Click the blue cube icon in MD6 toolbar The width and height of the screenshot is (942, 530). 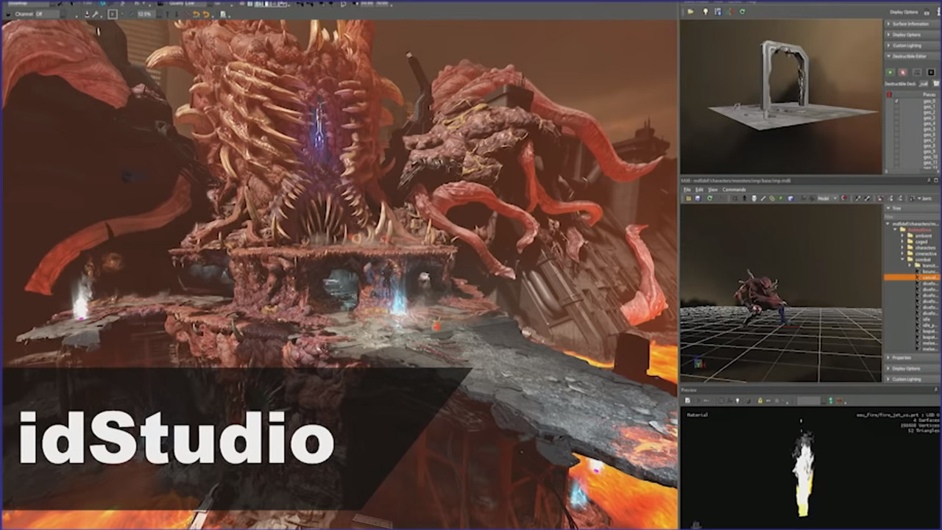pos(790,198)
